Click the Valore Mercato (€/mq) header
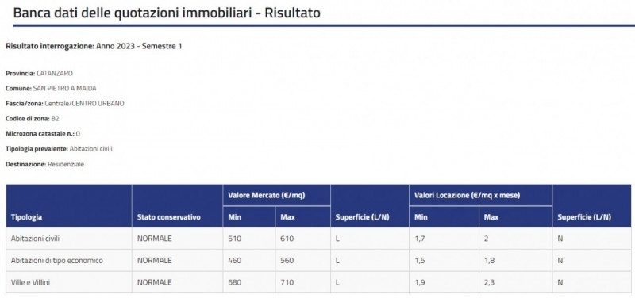The height and width of the screenshot is (298, 635). coord(267,195)
